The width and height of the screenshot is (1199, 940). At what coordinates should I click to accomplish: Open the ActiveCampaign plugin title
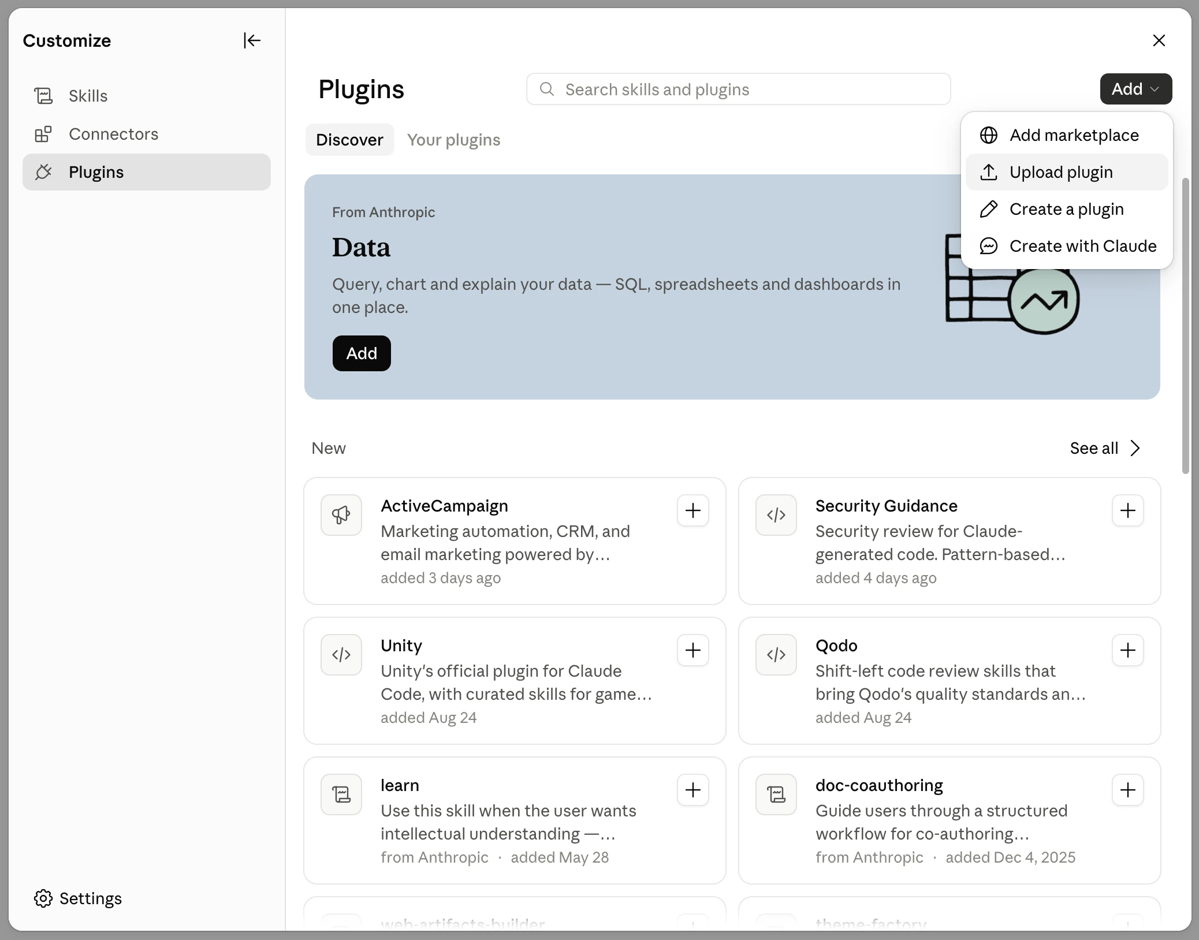click(444, 506)
